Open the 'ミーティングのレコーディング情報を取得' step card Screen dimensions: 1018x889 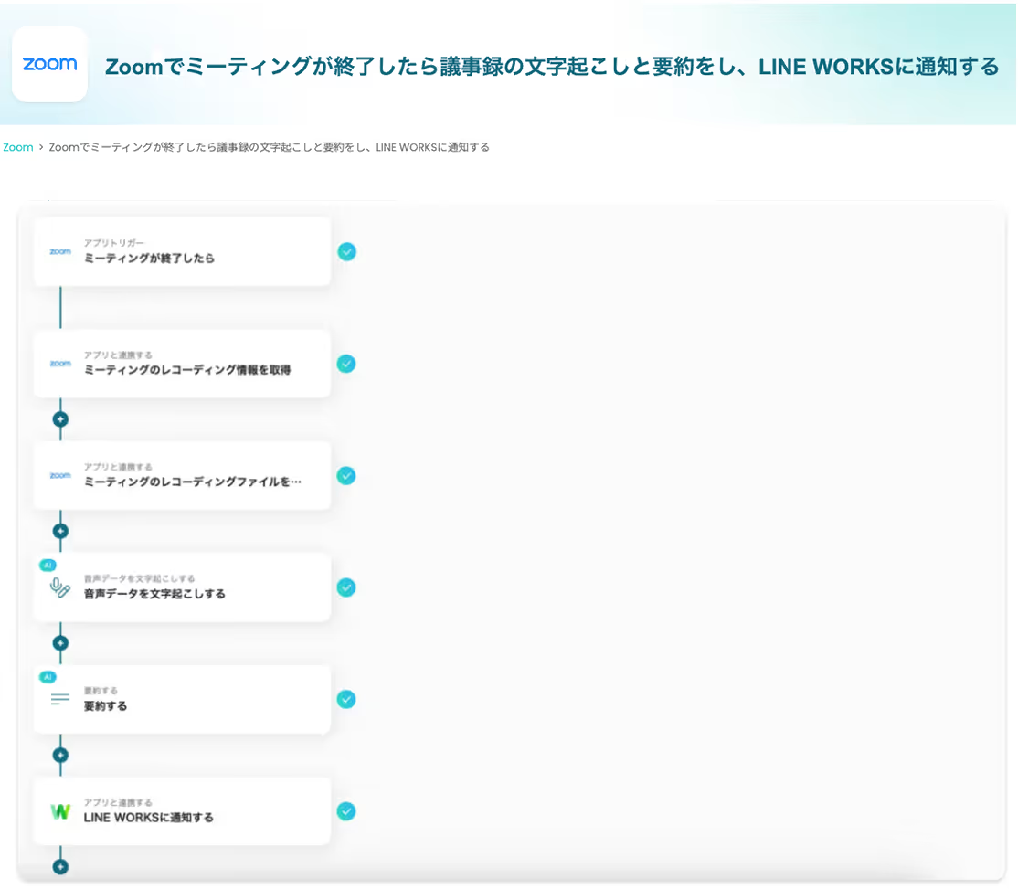182,364
